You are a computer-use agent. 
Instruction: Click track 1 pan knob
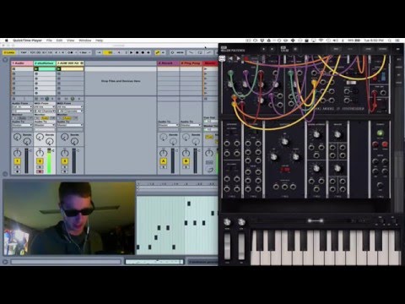pyautogui.click(x=17, y=154)
